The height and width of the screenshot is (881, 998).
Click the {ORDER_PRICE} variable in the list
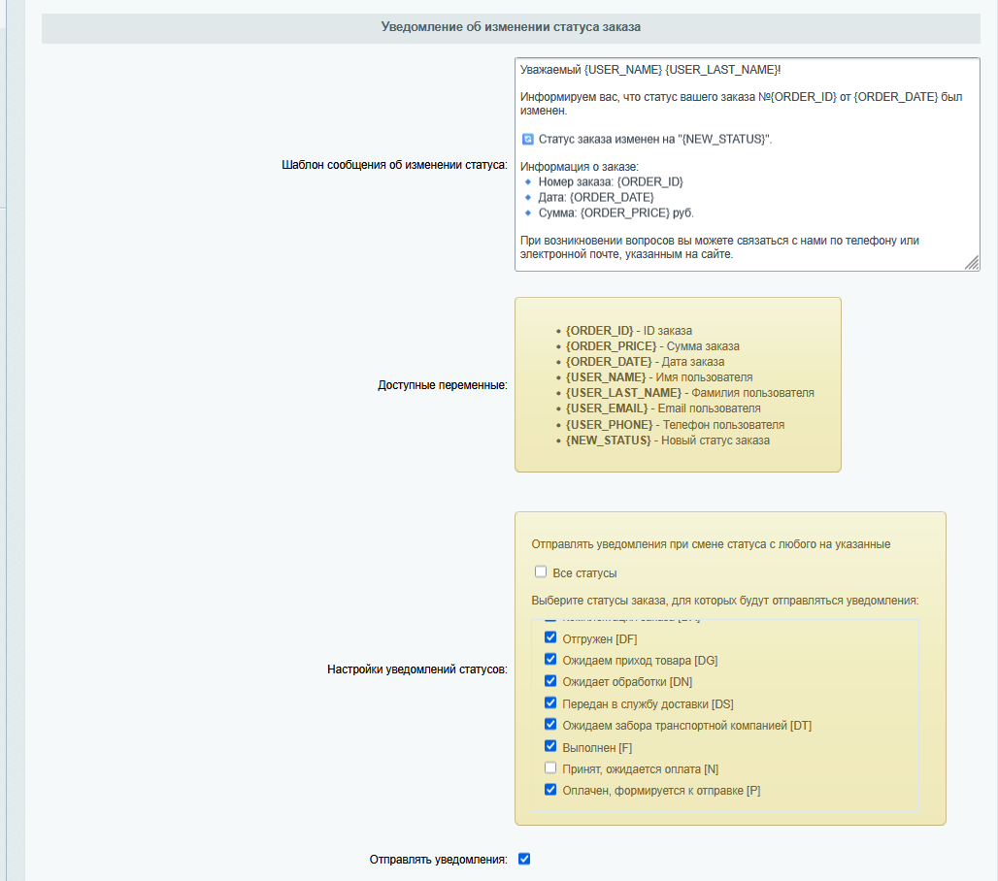click(x=610, y=346)
